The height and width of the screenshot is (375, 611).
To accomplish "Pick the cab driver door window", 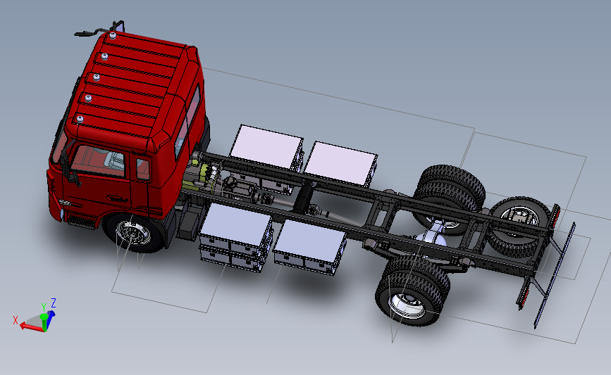I will click(99, 160).
